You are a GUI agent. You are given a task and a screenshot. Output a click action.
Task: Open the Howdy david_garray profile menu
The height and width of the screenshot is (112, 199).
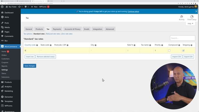[187, 7]
